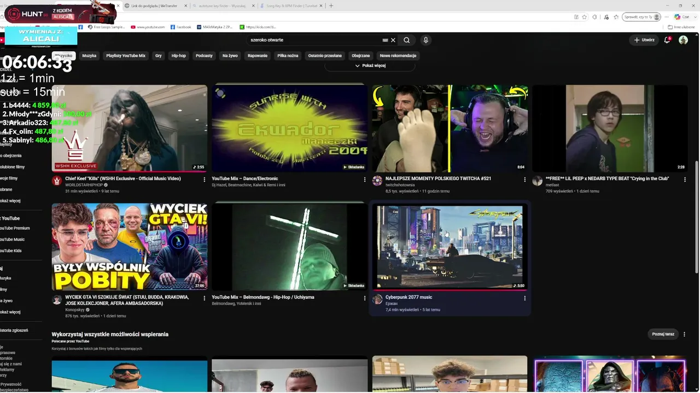Play the Belmondawg mix thumbnail
The width and height of the screenshot is (700, 393).
(x=289, y=246)
